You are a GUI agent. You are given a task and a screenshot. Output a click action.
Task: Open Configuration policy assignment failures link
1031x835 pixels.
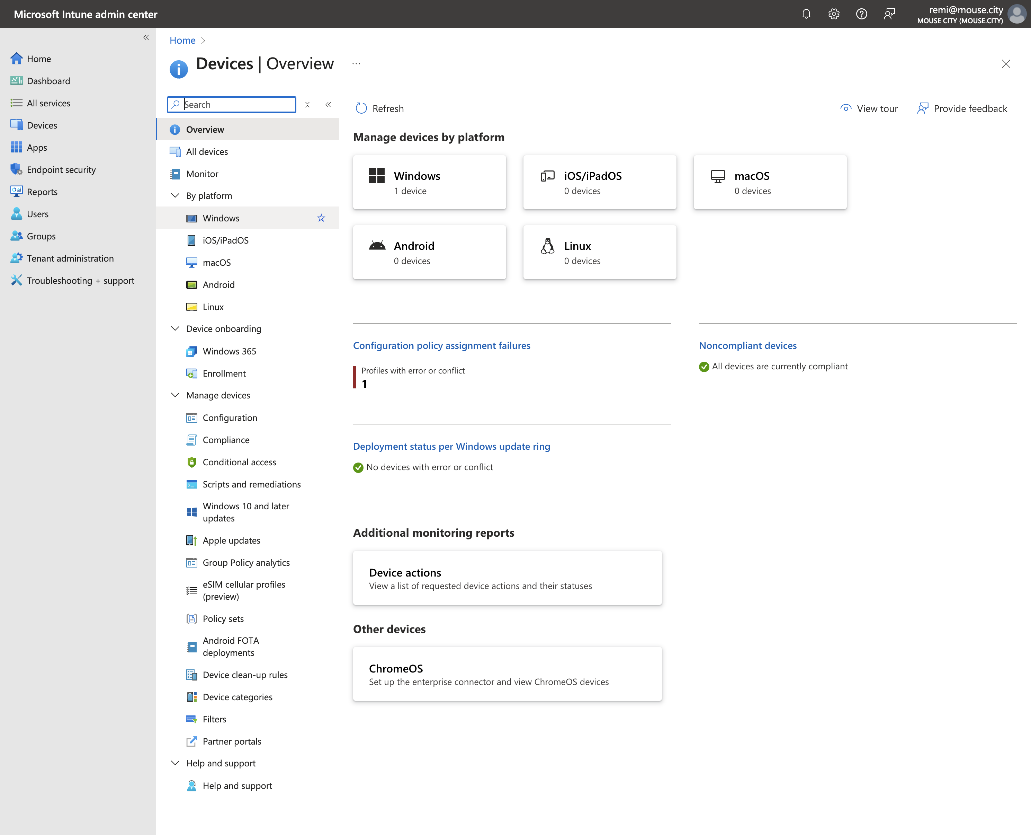click(442, 345)
